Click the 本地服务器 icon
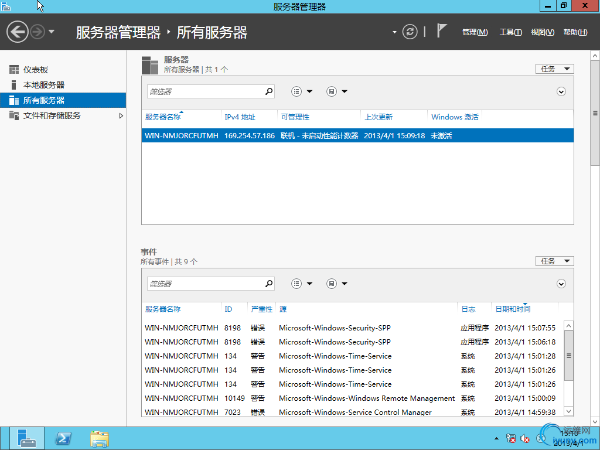The image size is (600, 450). (14, 85)
